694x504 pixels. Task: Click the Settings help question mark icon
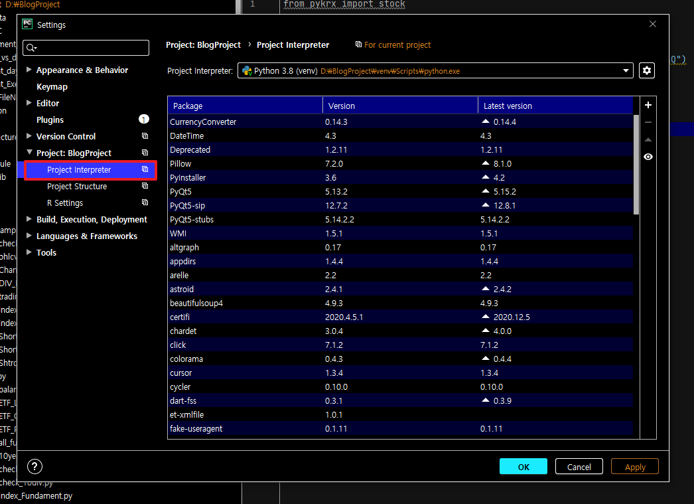tap(35, 466)
